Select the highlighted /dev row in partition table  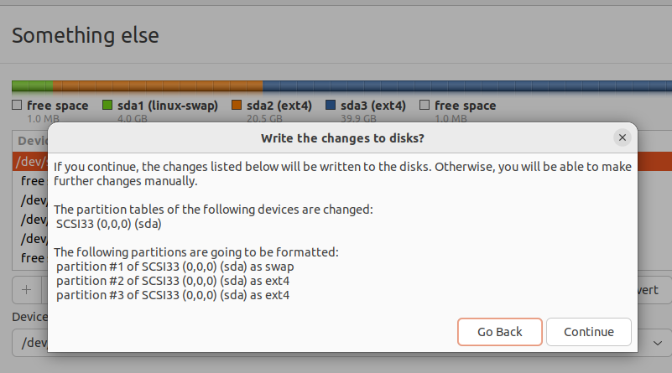pos(29,161)
